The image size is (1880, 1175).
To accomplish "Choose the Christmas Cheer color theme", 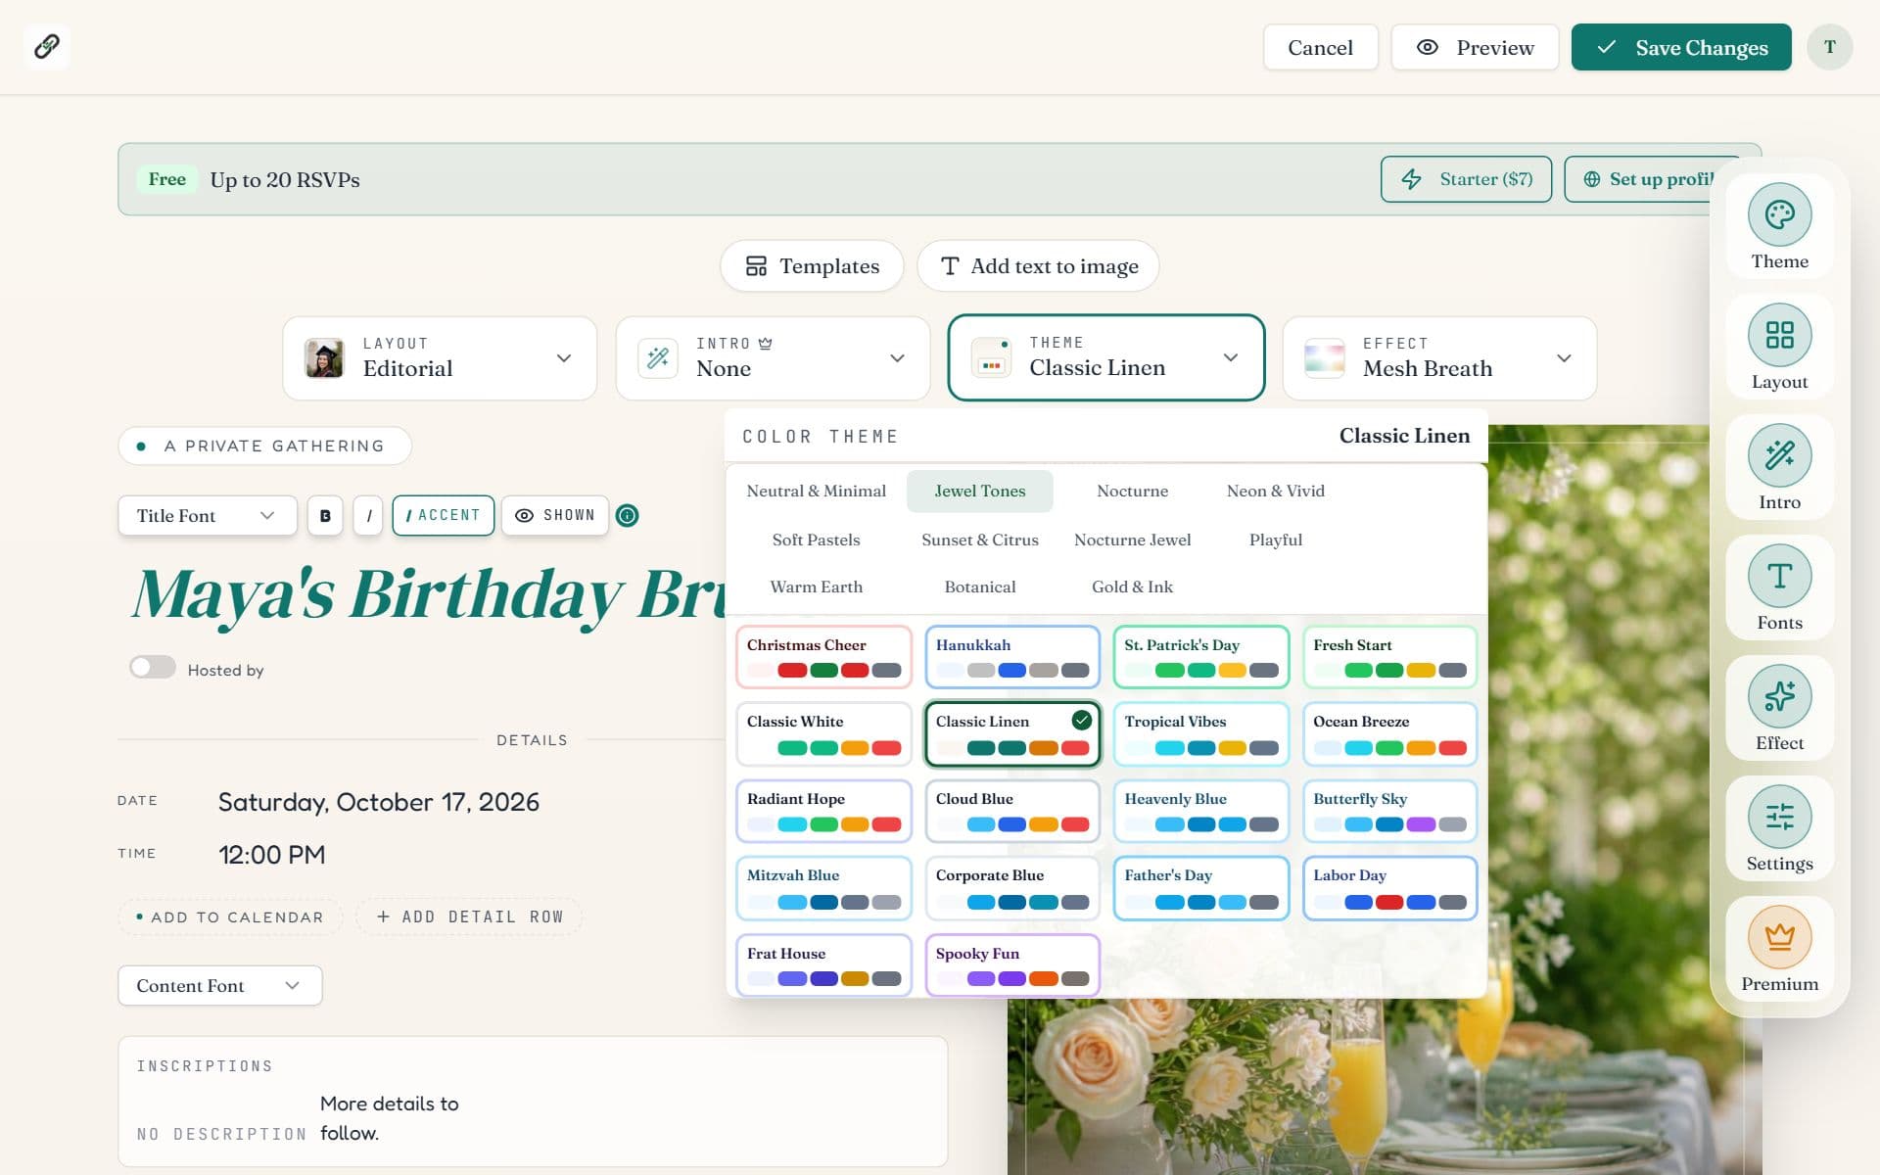I will point(823,657).
